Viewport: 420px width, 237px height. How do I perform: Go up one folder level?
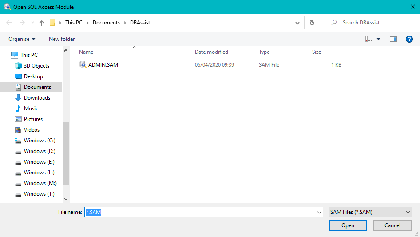tap(42, 23)
